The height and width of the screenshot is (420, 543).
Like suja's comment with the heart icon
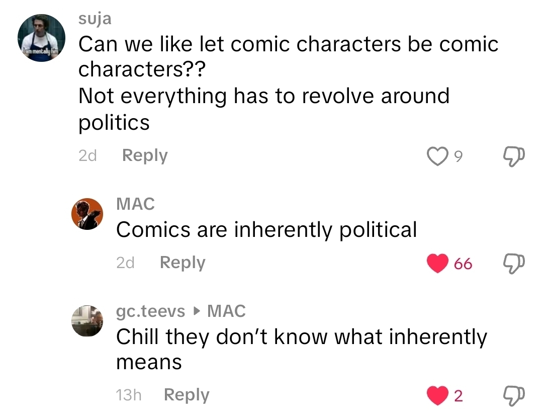(x=437, y=156)
